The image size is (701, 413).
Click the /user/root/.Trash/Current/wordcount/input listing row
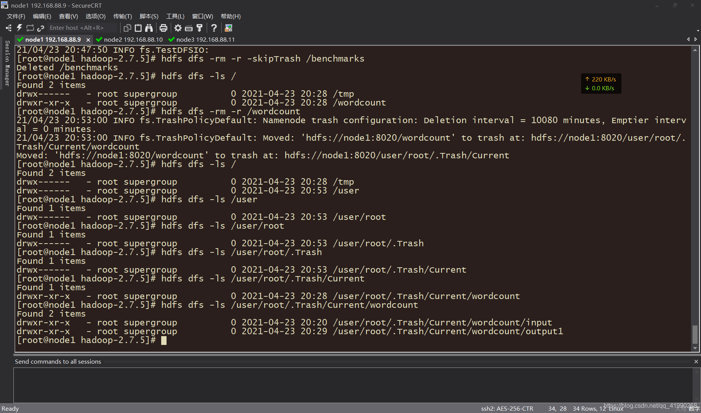click(x=284, y=322)
